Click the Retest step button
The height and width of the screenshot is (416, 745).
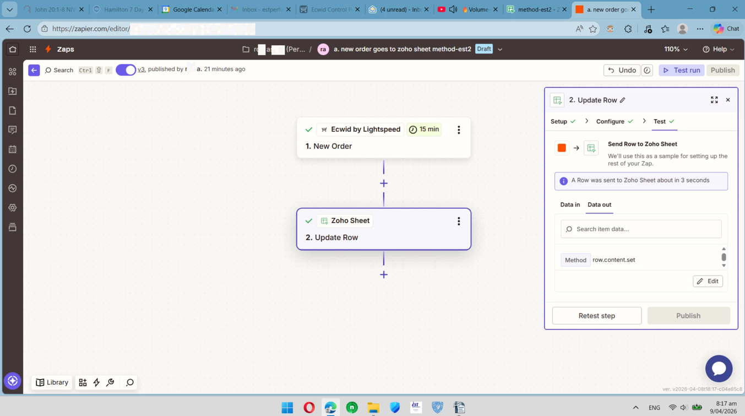coord(597,316)
